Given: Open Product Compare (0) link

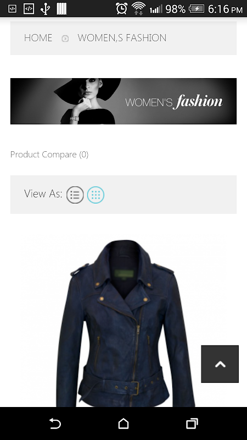Looking at the screenshot, I should (49, 155).
